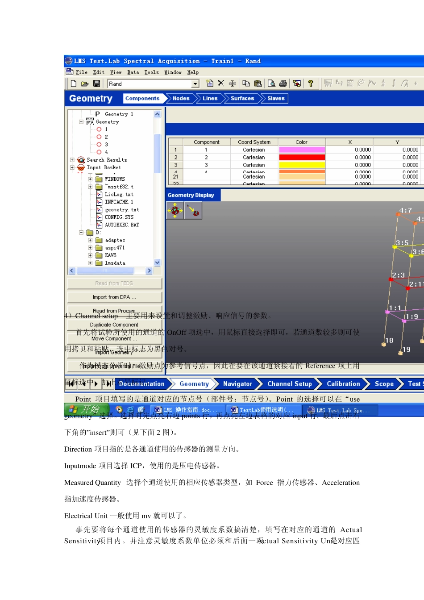Select component 2 in Geometry tree
This screenshot has width=424, height=600.
coord(106,137)
